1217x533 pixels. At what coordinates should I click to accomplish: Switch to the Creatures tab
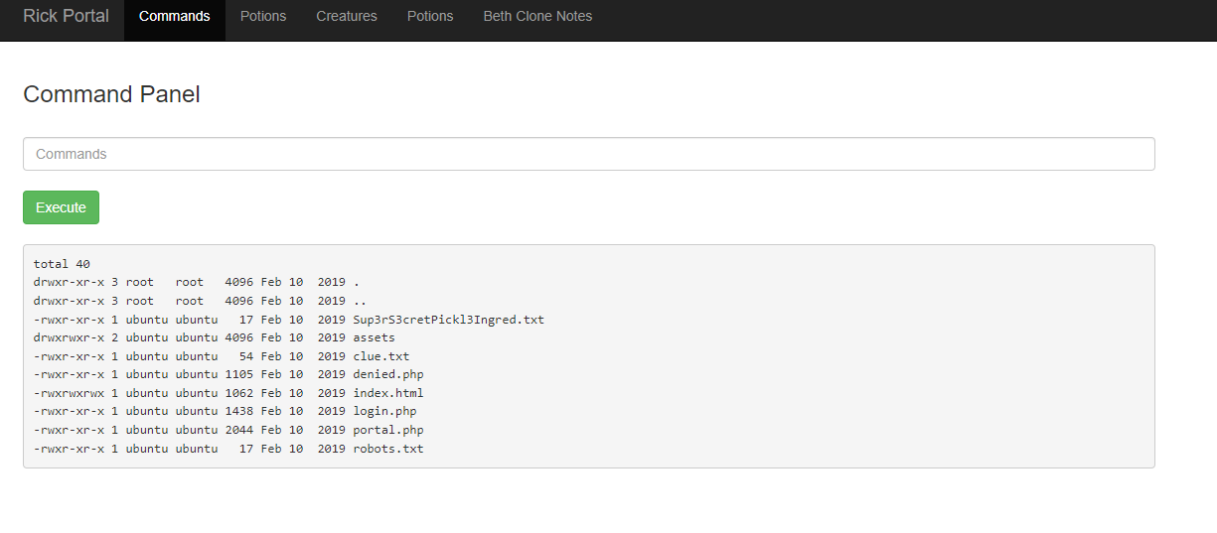pyautogui.click(x=347, y=16)
